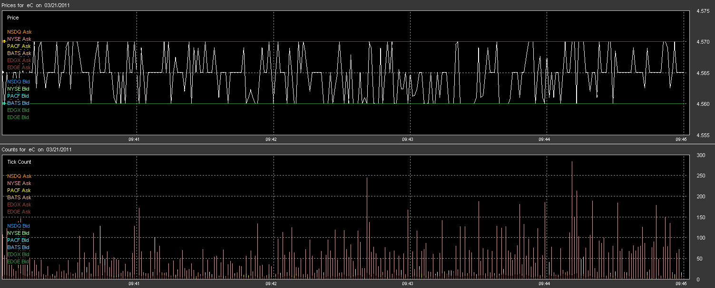The width and height of the screenshot is (715, 288).
Task: Click the BATS Ask legend in Prices chart
Action: (x=19, y=53)
